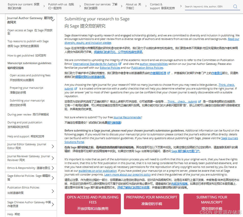Open the Sage Journals Solutions Portal link
Image resolution: width=243 pixels, height=217 pixels.
point(229,138)
